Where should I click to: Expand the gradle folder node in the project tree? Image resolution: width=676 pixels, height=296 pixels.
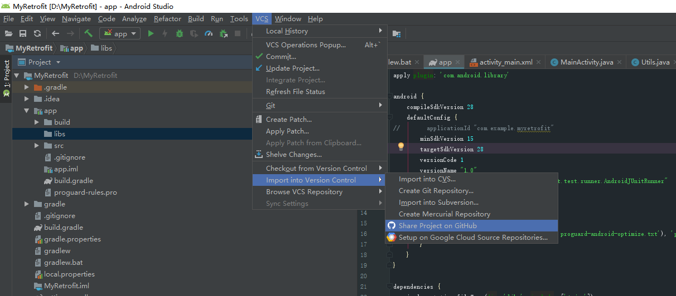[x=27, y=204]
